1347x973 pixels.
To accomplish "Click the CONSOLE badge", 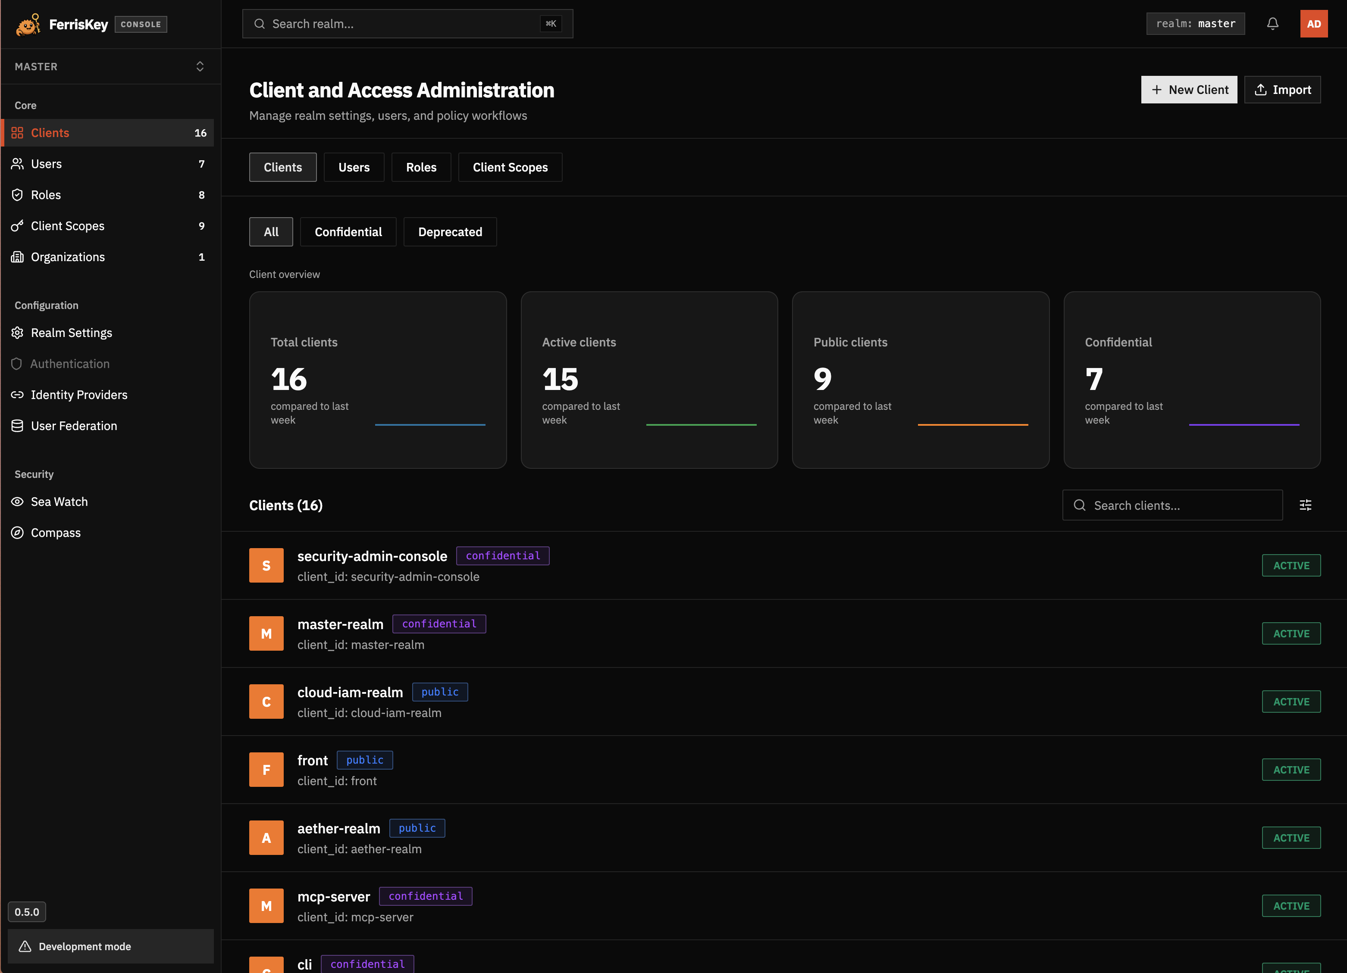I will point(141,24).
